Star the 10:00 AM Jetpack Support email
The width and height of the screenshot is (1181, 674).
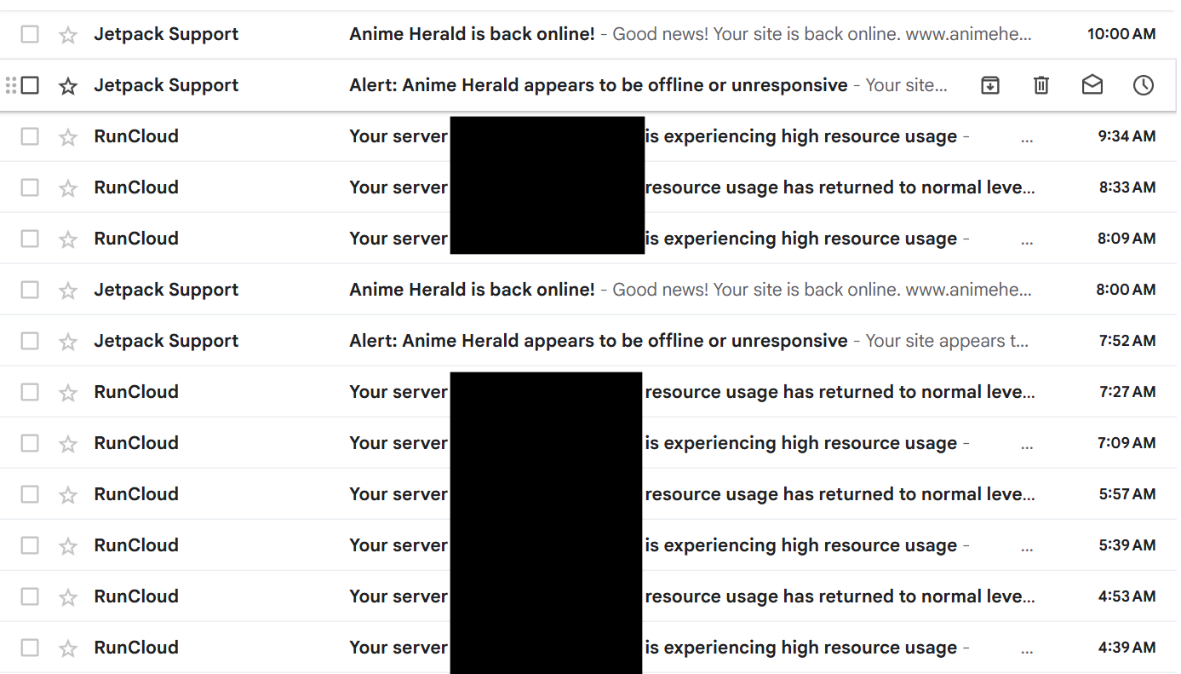pyautogui.click(x=68, y=35)
